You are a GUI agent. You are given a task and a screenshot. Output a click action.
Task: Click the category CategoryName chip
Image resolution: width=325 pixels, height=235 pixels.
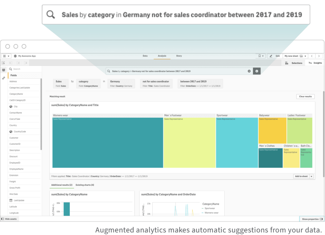coord(88,84)
